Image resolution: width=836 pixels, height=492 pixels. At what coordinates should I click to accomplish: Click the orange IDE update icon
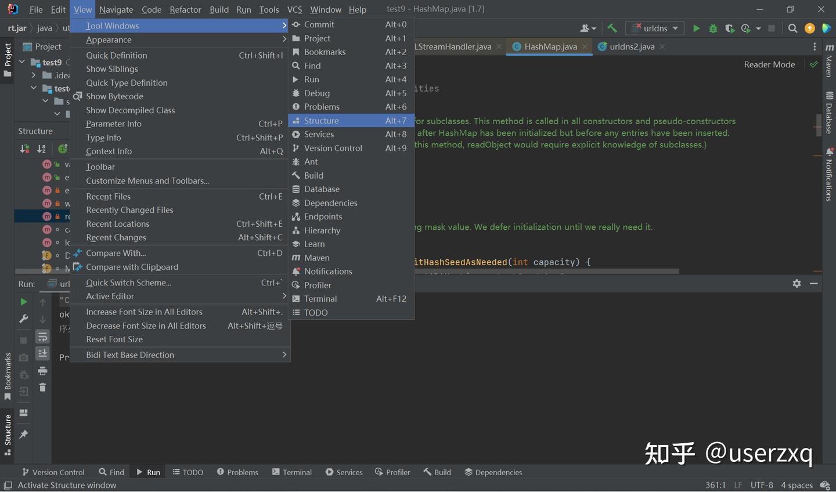point(810,28)
